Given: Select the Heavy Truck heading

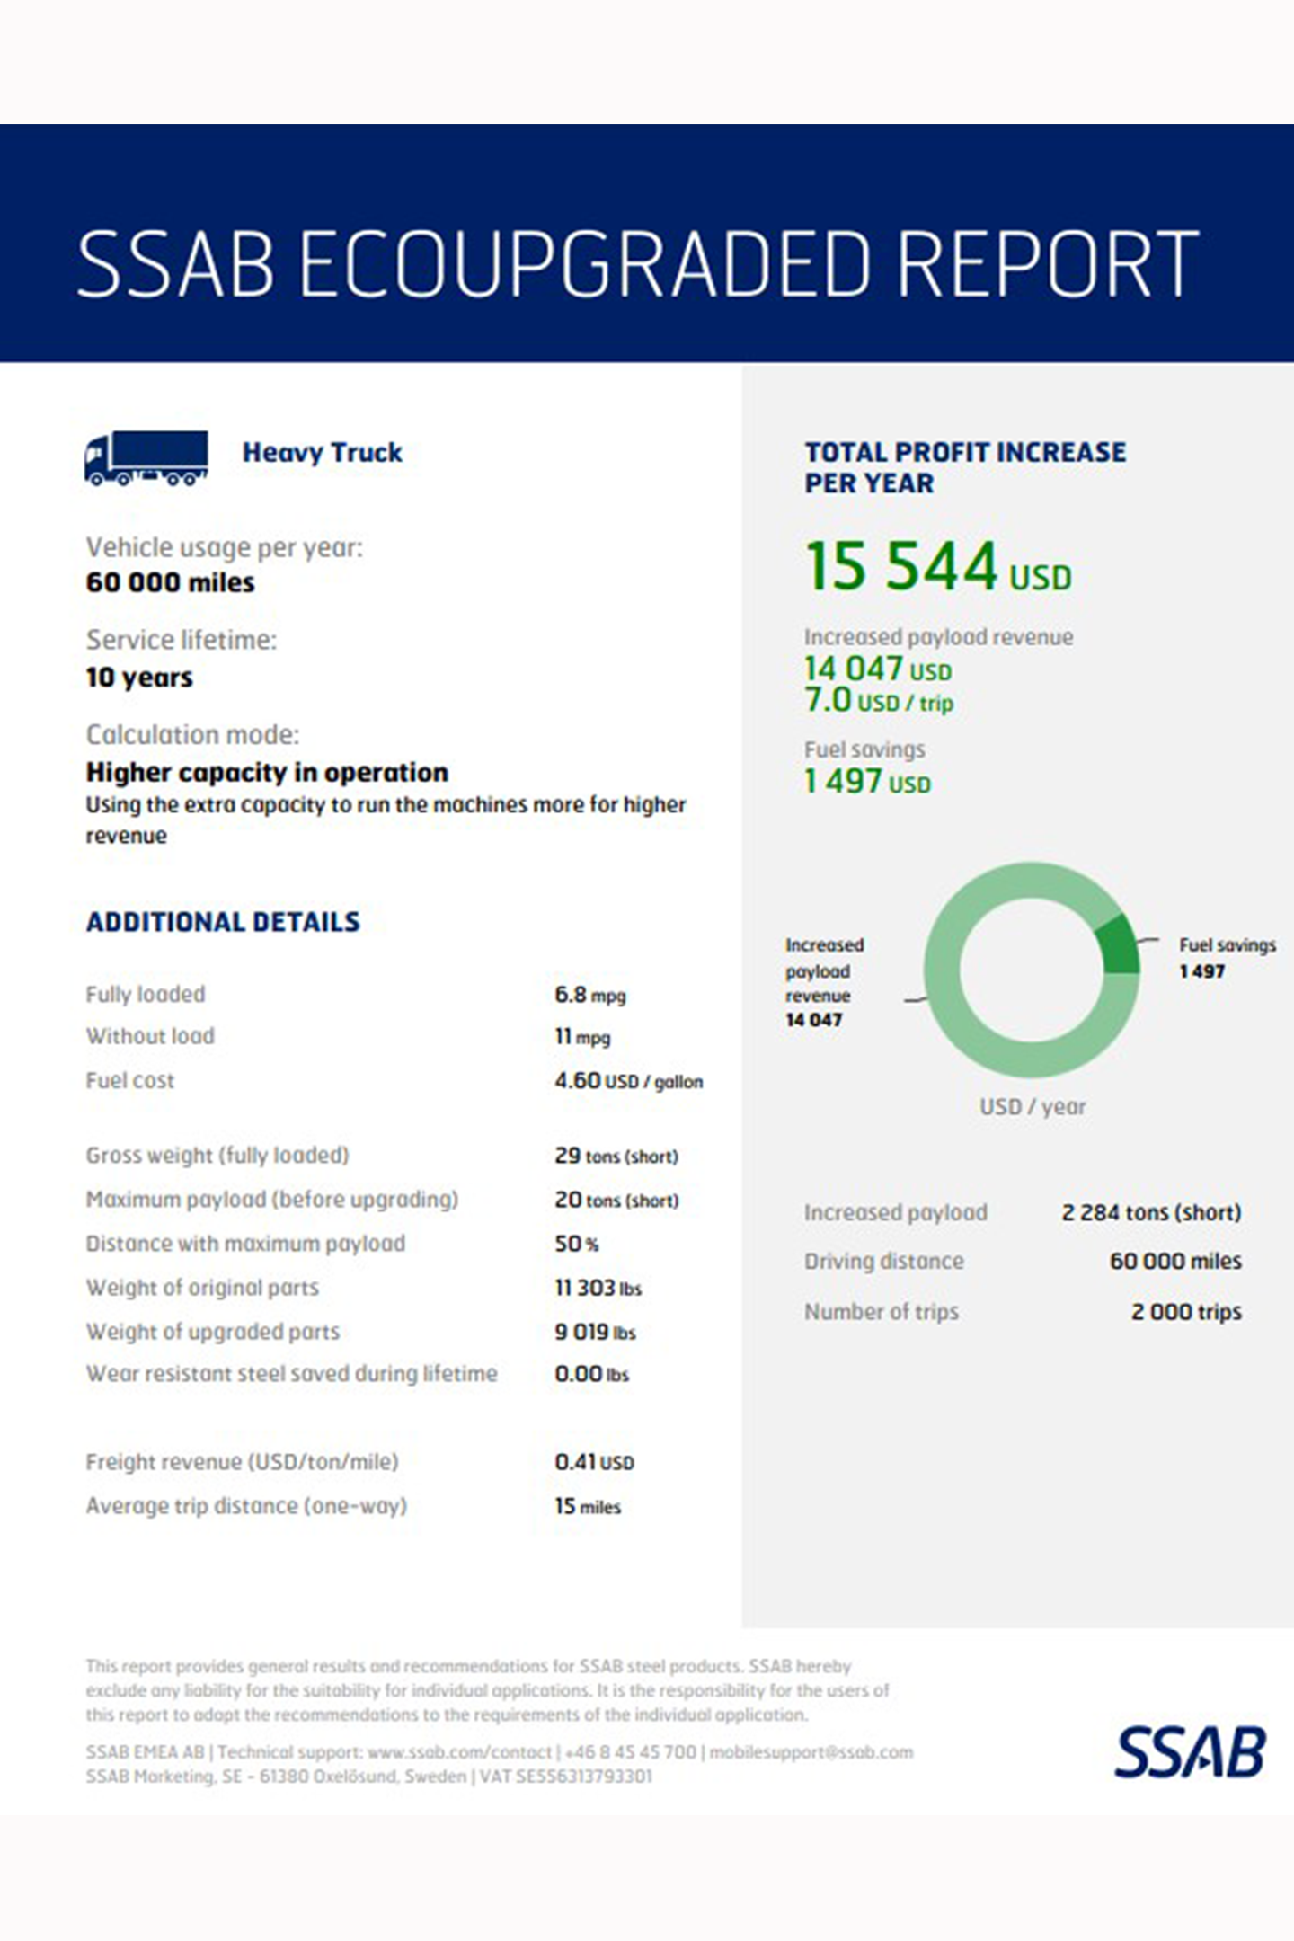Looking at the screenshot, I should (323, 452).
